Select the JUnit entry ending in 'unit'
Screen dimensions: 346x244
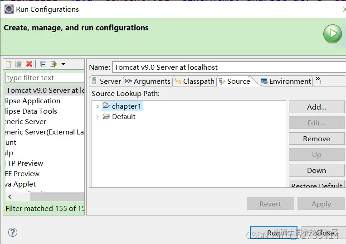[11, 143]
